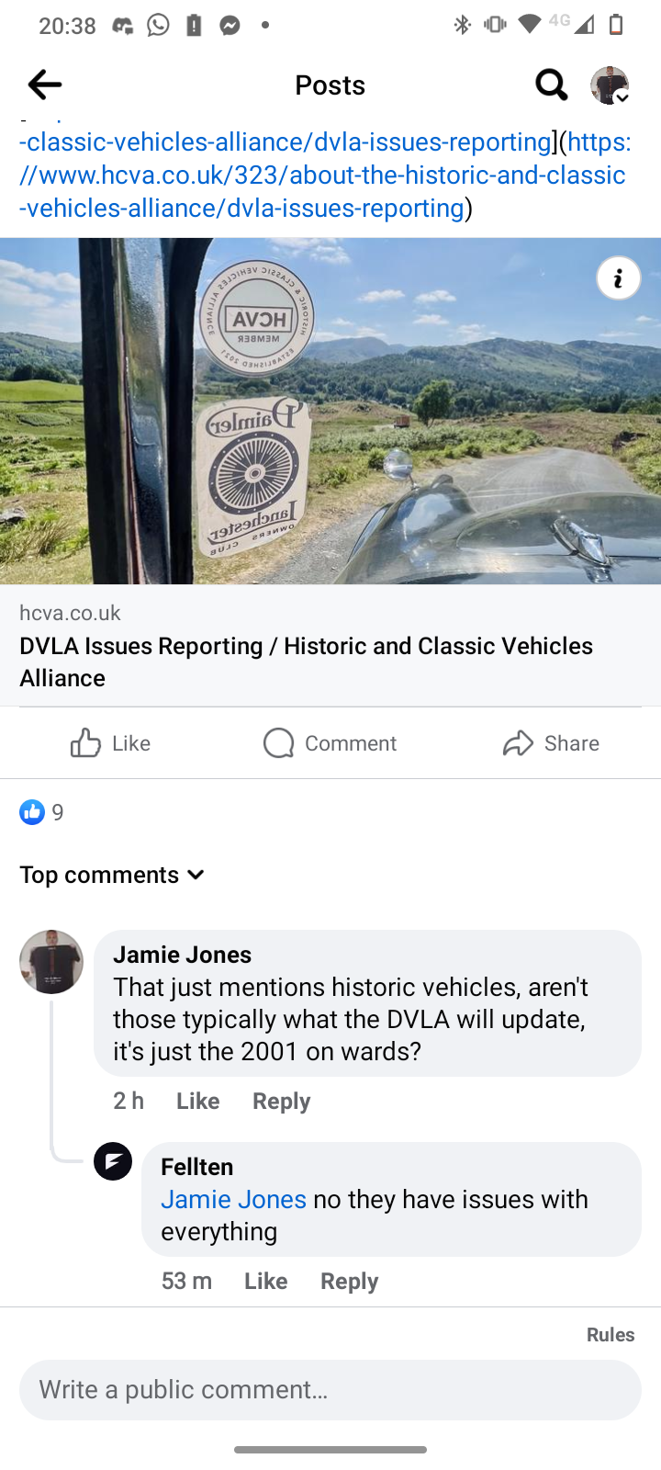
Task: Tap the Comment bubble button
Action: pos(330,743)
